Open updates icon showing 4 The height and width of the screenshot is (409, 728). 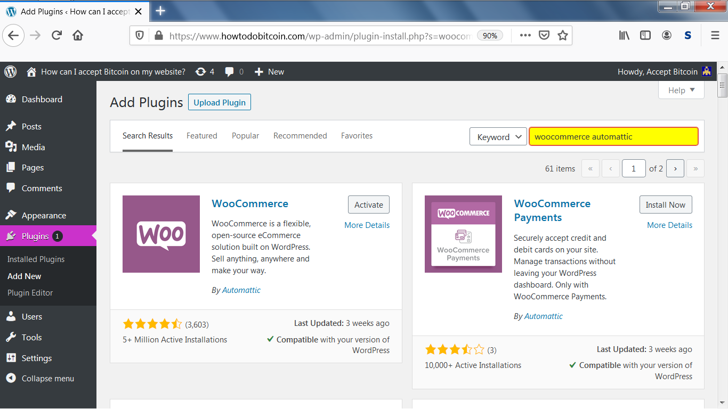click(x=200, y=72)
